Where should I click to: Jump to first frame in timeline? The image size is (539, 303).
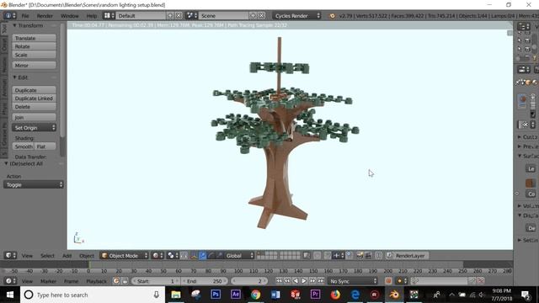[279, 281]
